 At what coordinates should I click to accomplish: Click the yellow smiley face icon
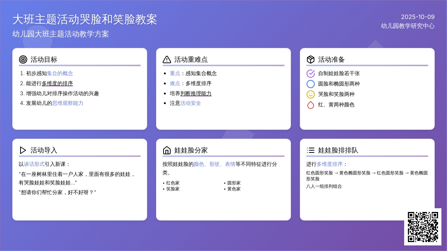(x=311, y=94)
